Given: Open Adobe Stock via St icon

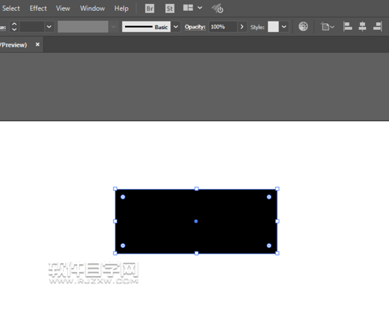Looking at the screenshot, I should [x=170, y=8].
